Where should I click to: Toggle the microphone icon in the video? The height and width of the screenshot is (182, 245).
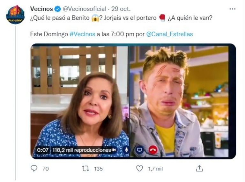pos(127,149)
